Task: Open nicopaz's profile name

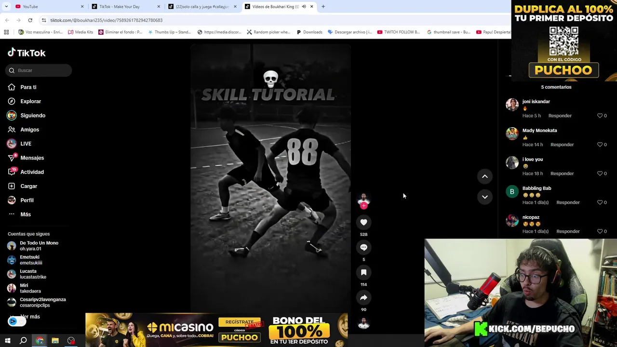Action: 531,217
